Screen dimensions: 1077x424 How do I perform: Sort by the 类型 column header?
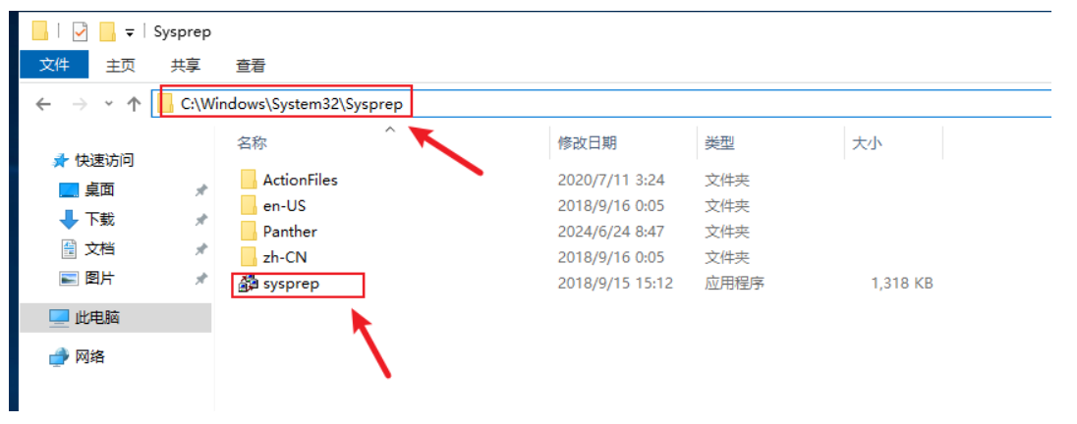pyautogui.click(x=720, y=142)
